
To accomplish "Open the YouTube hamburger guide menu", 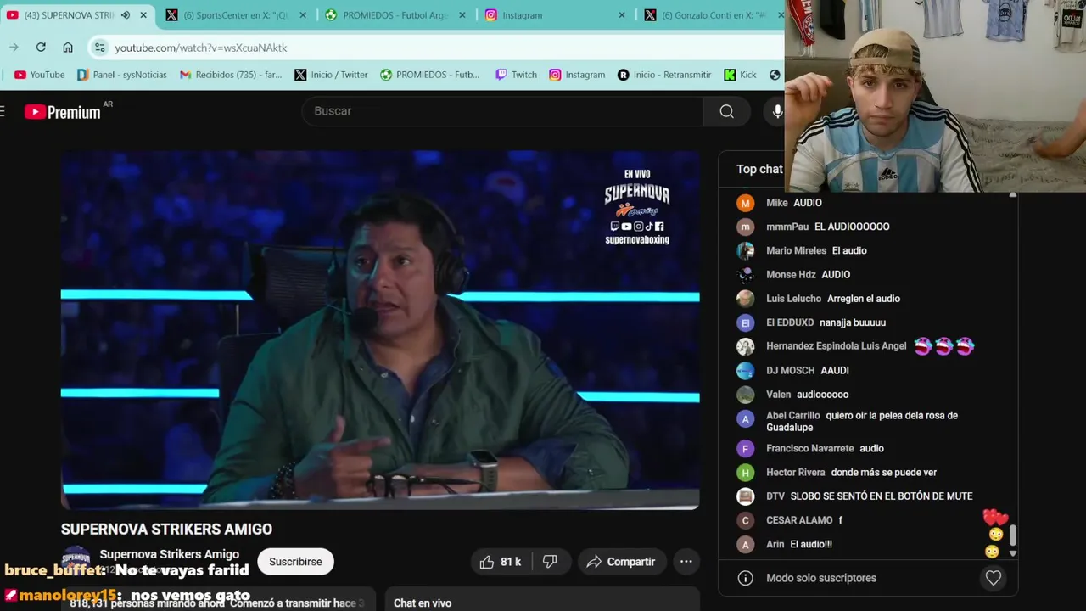I will [3, 111].
